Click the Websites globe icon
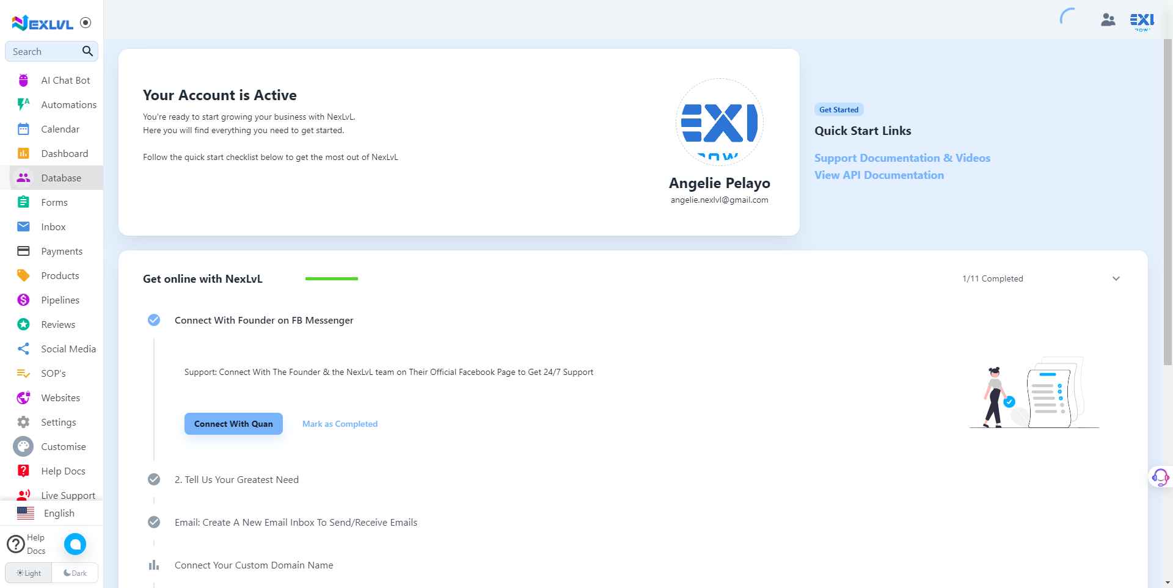 tap(23, 397)
